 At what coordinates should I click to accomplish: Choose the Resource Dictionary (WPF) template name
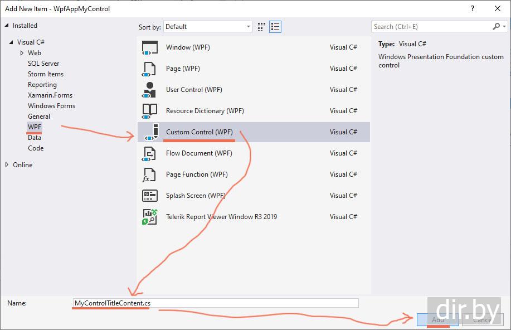click(205, 111)
